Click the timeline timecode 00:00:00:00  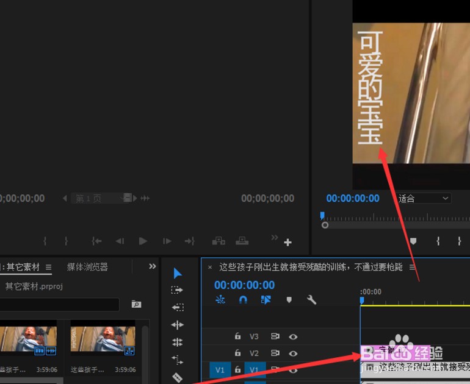244,285
